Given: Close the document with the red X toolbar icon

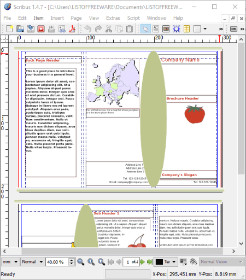Looking at the screenshot, I should point(41,29).
